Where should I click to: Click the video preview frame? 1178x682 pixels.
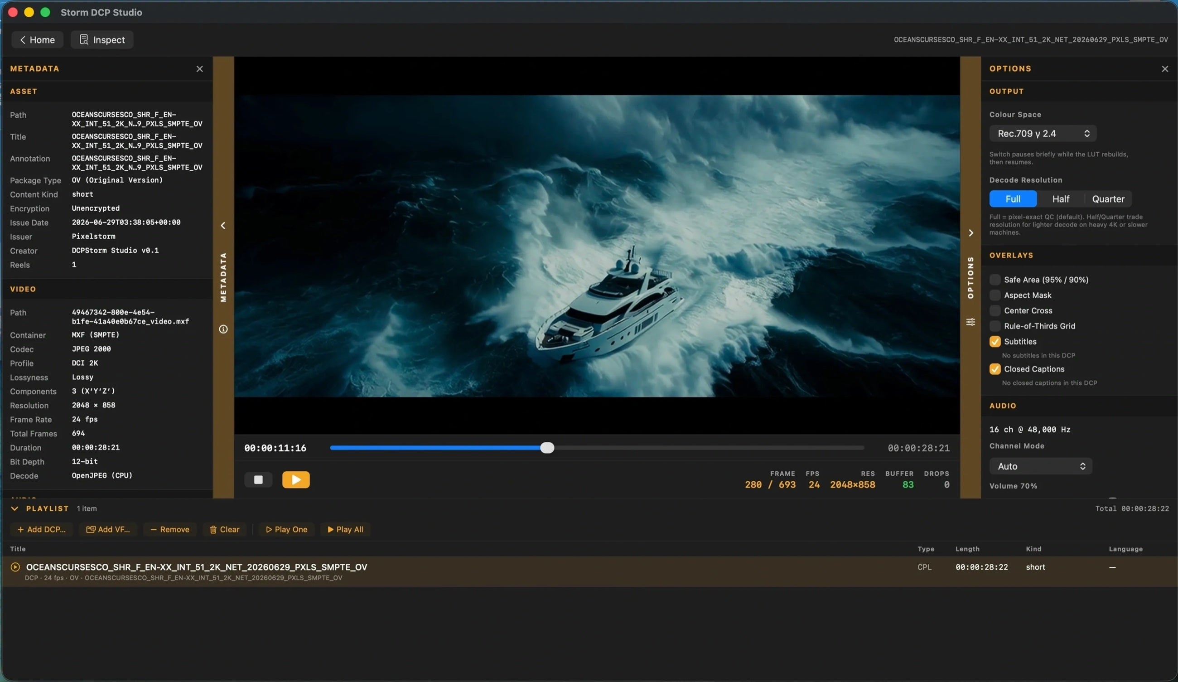597,247
